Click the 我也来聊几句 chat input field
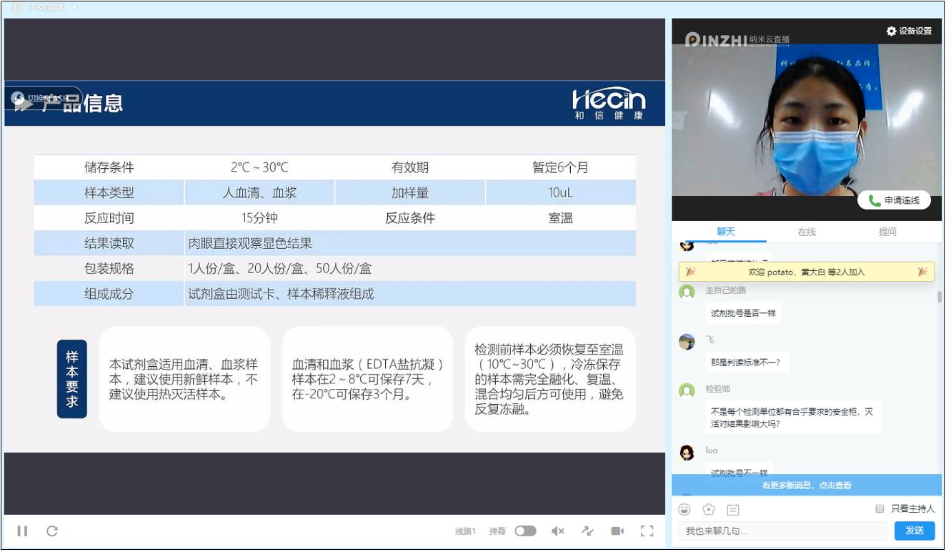Image resolution: width=946 pixels, height=552 pixels. pos(783,531)
